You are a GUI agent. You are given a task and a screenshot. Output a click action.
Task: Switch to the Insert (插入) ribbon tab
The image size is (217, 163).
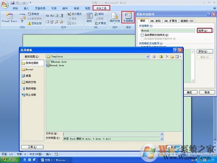click(26, 9)
